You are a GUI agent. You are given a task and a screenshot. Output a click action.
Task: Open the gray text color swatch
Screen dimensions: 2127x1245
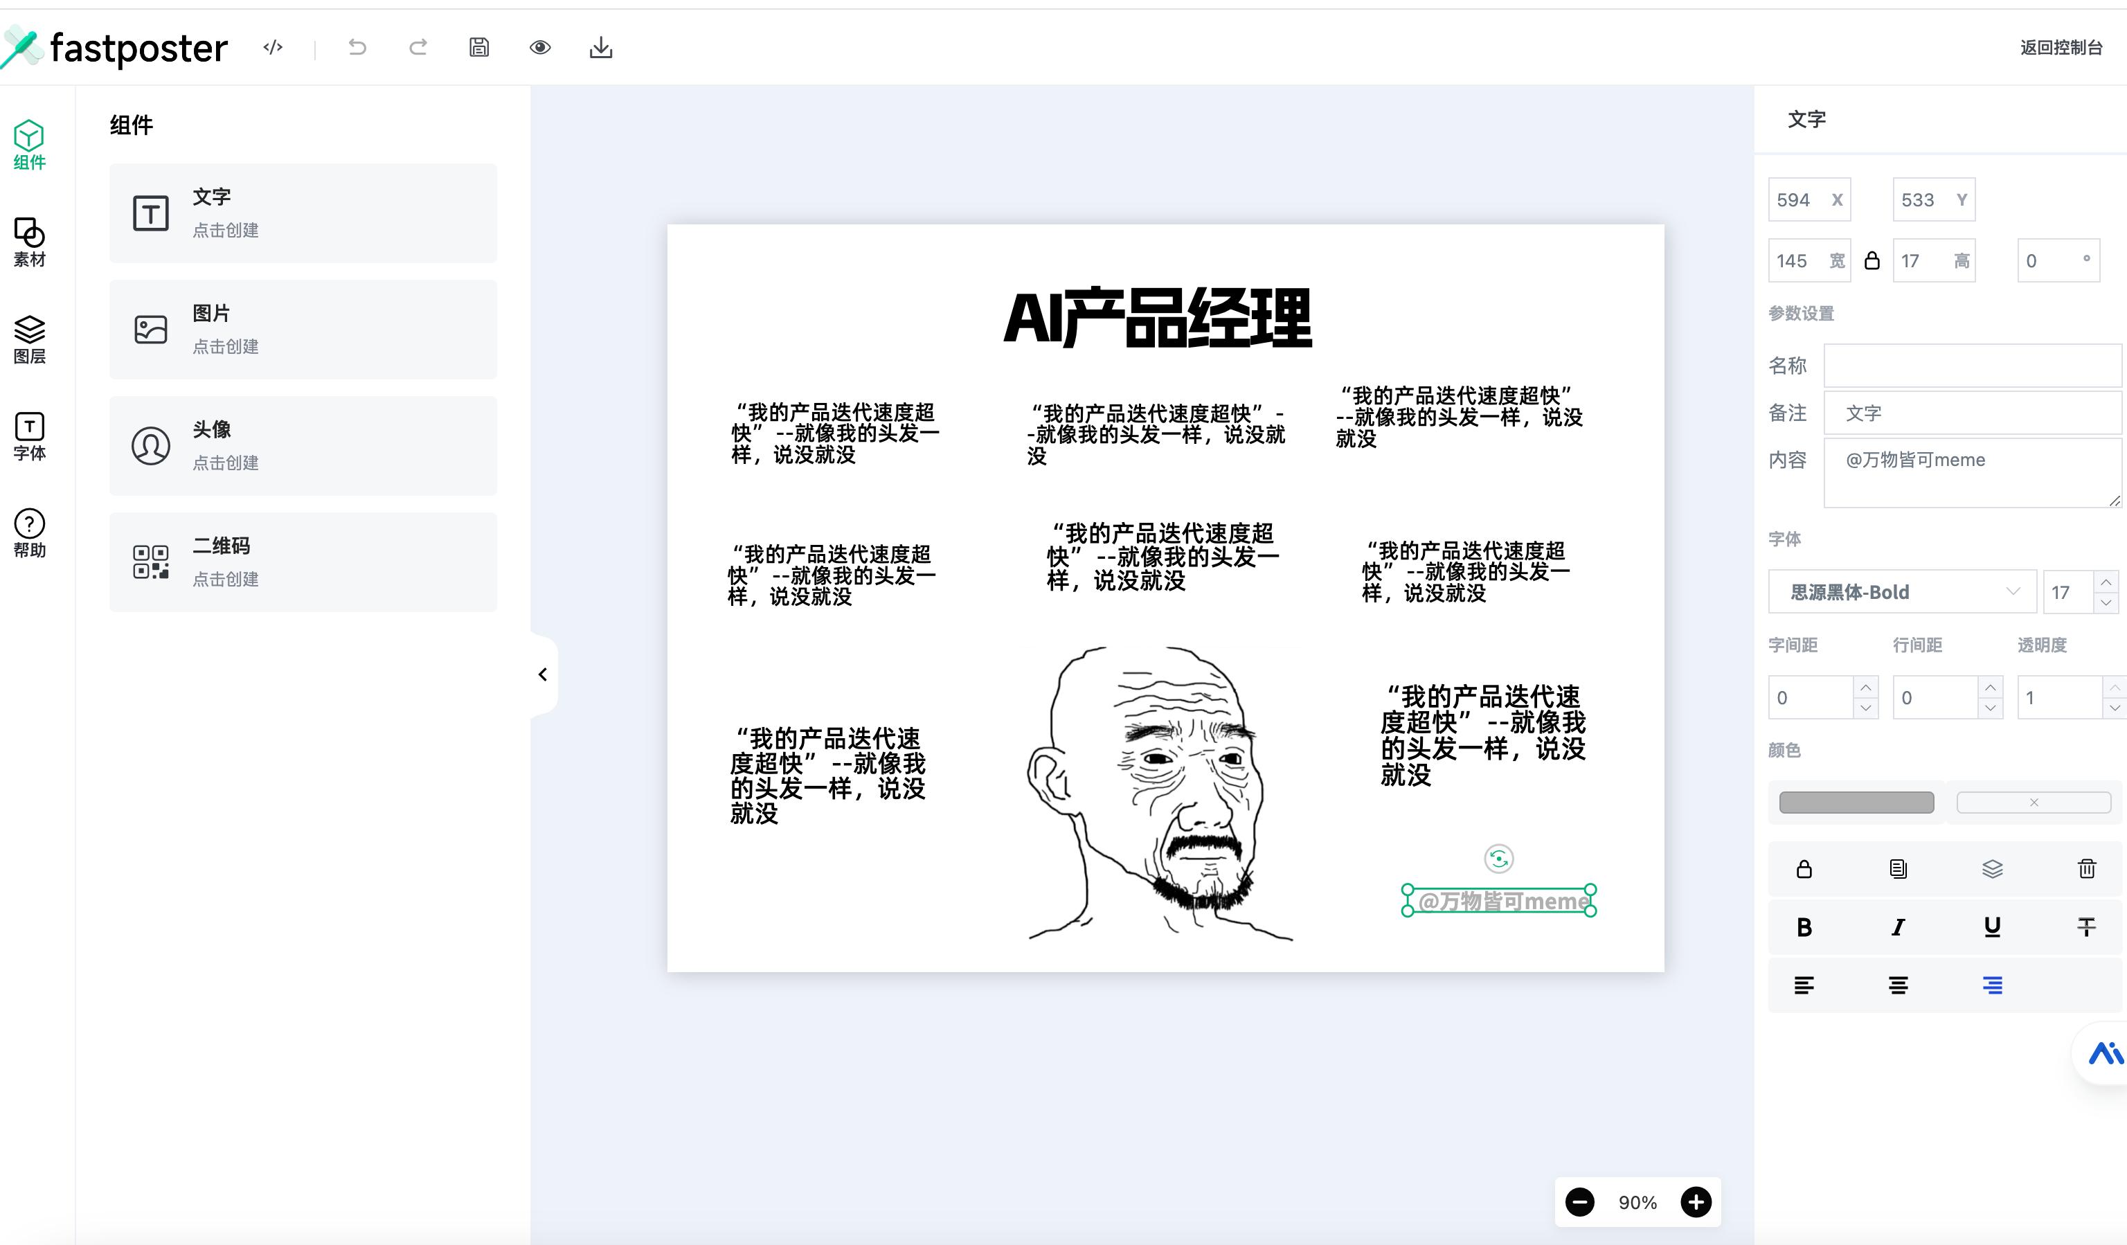1856,802
